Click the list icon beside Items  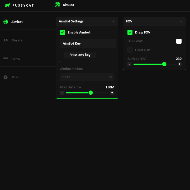6,59
